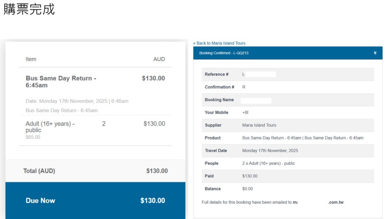Viewport: 389px width, 219px height.
Task: Click the Travel Date value in booking details
Action: [270, 151]
